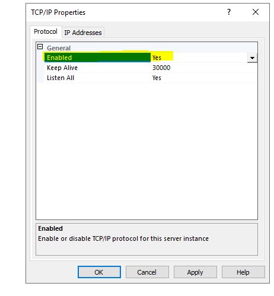Click the Enabled description heading
The width and height of the screenshot is (274, 296).
click(50, 228)
